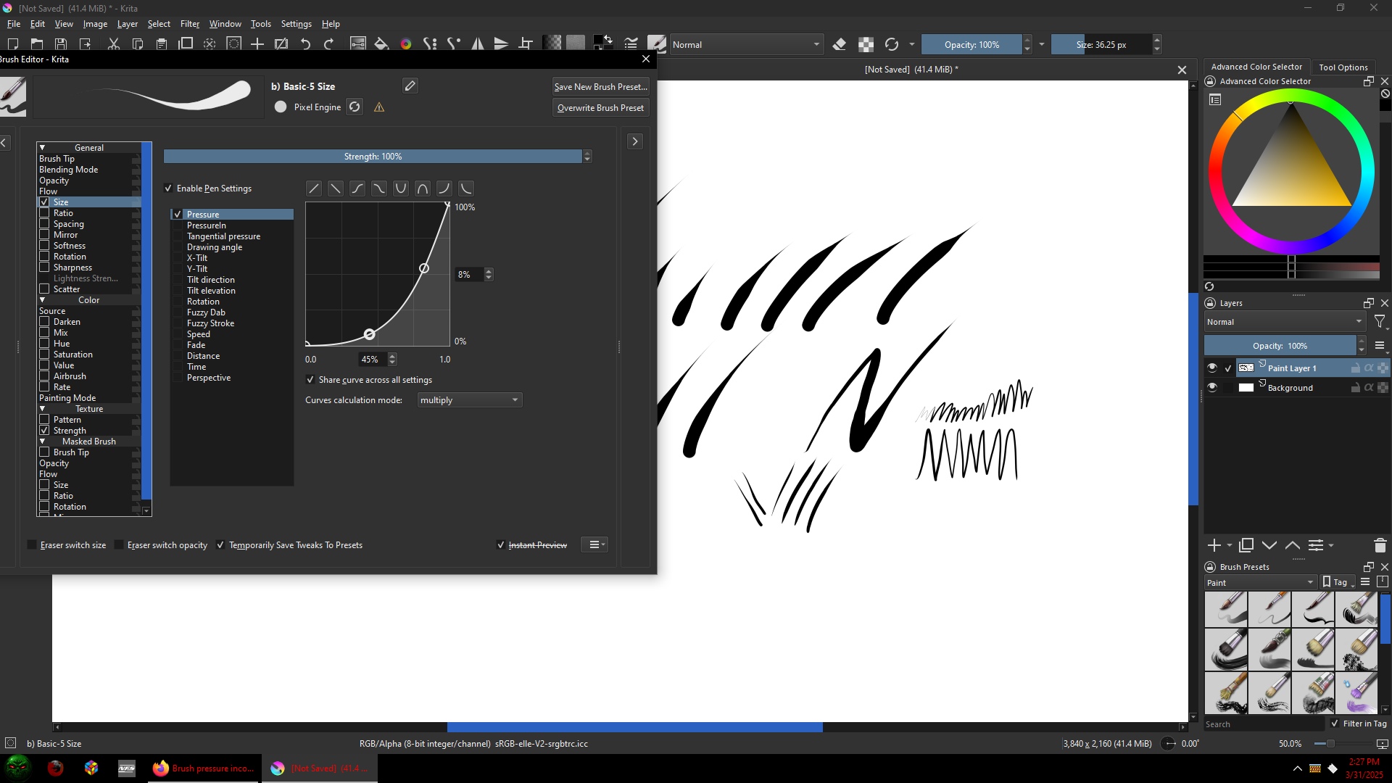The height and width of the screenshot is (783, 1392).
Task: Collapse the Masked Brush category expander
Action: pos(42,442)
